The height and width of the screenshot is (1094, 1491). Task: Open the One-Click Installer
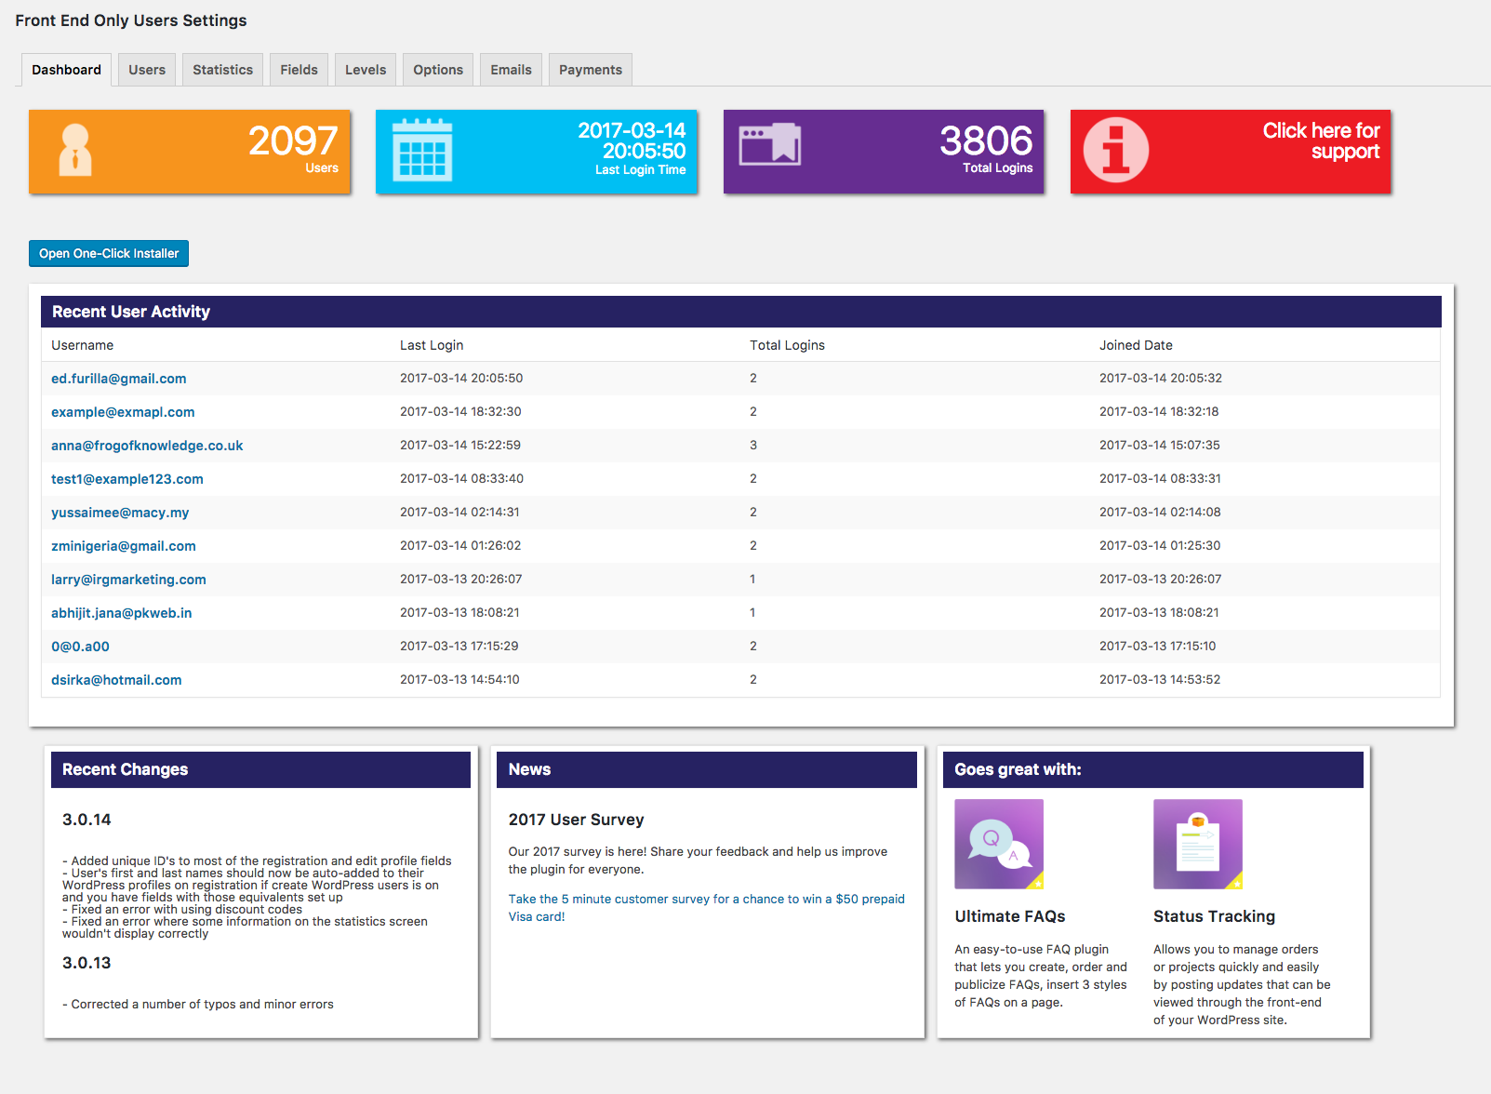[x=108, y=253]
